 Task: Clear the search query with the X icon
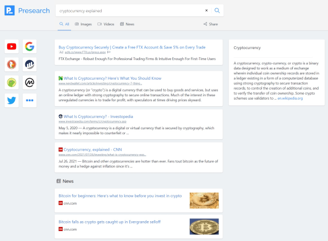coord(206,10)
